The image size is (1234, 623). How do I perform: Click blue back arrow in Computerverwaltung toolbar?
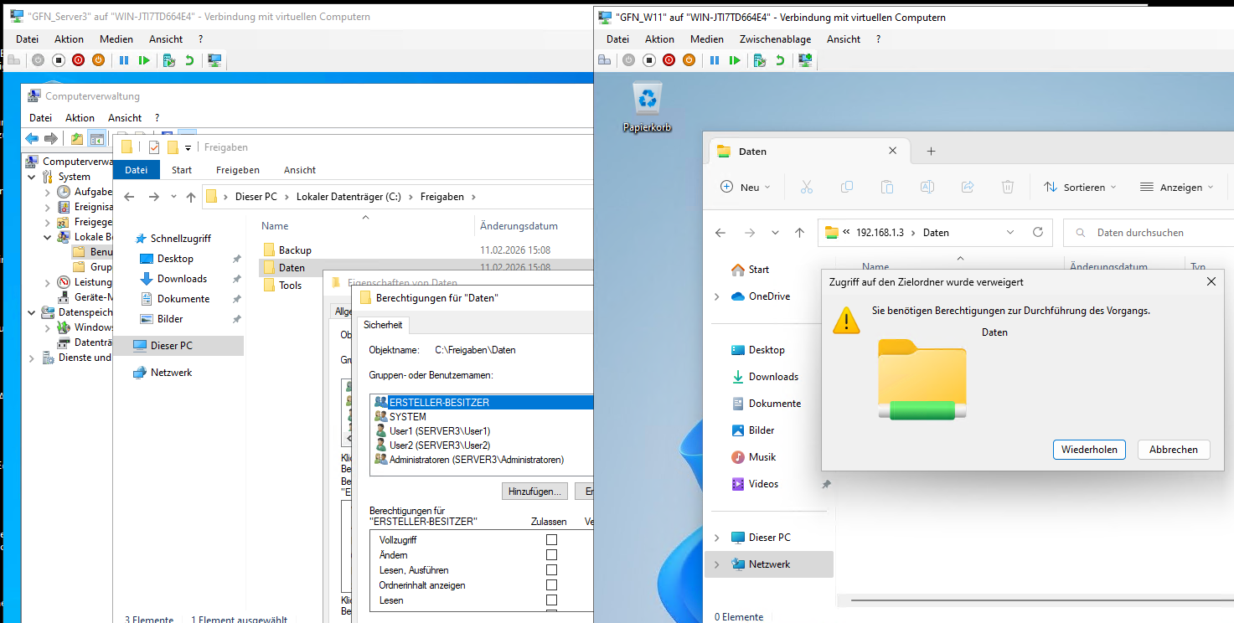[x=32, y=139]
